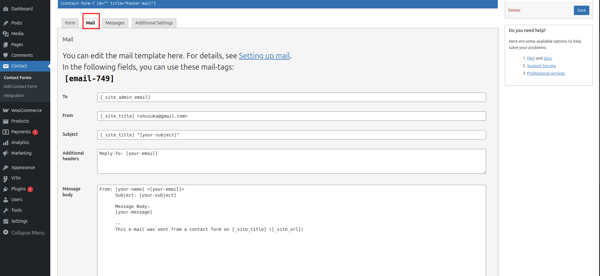Click the Settings sliders icon

6,221
